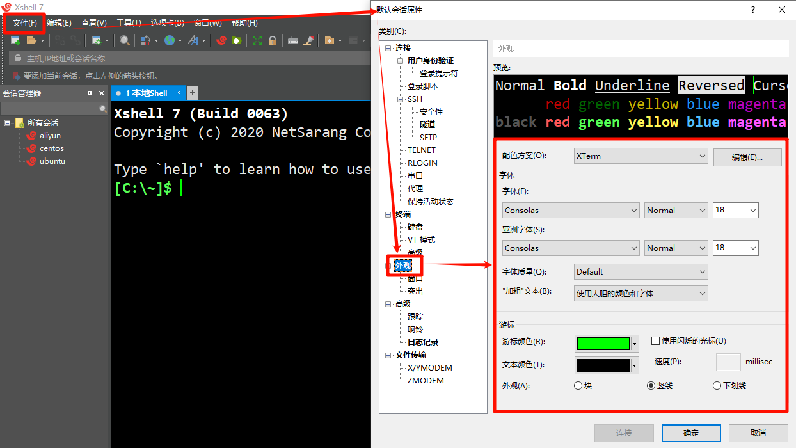Click the lock screen padlock icon
Image resolution: width=796 pixels, height=448 pixels.
pyautogui.click(x=273, y=40)
